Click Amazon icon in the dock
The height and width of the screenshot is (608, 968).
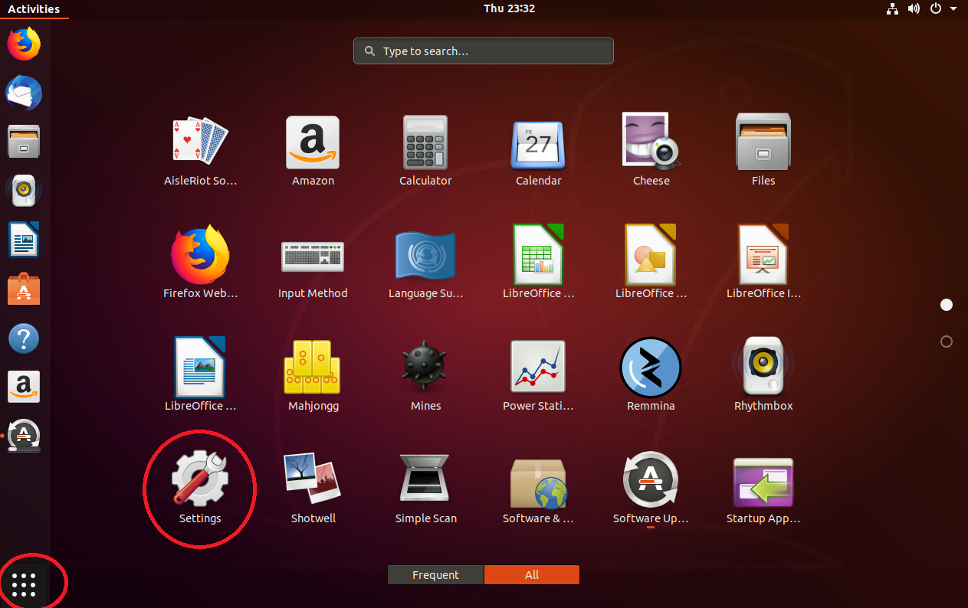(x=24, y=387)
